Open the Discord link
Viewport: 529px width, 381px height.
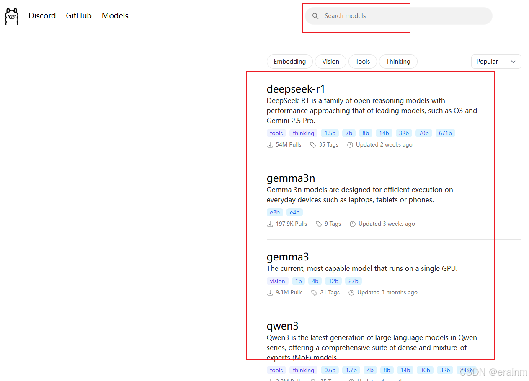[42, 15]
